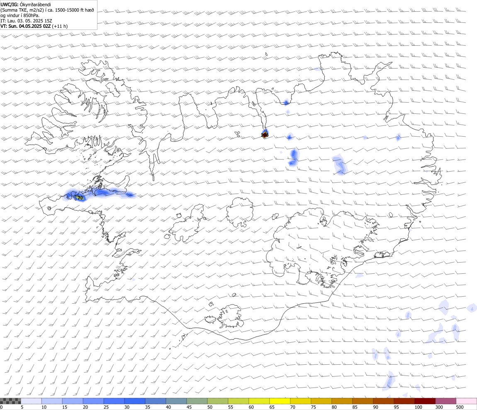477x410 pixels.
Task: Choose the 55–60 yellow-green legend swatch
Action: tap(238, 401)
